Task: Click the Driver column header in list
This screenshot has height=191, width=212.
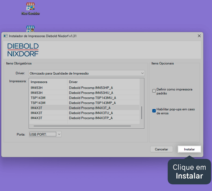Action: (x=103, y=82)
